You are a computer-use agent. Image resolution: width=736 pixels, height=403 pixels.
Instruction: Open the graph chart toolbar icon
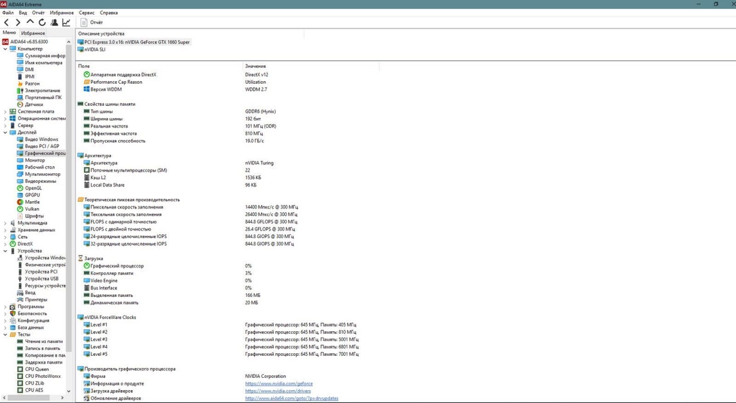66,22
